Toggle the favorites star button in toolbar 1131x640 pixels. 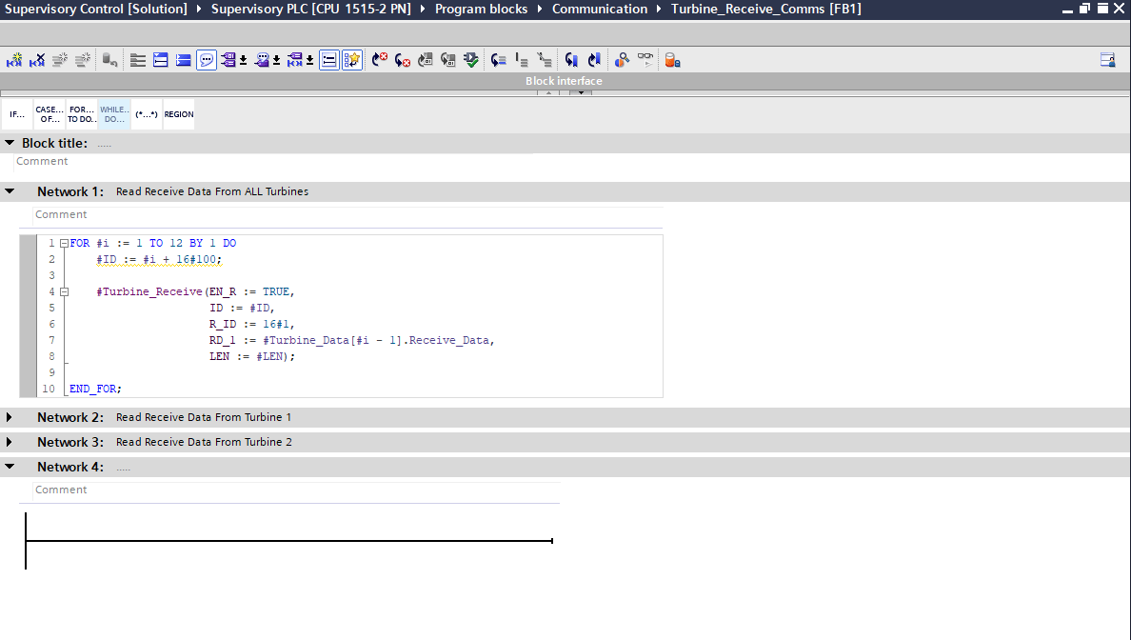pyautogui.click(x=352, y=60)
